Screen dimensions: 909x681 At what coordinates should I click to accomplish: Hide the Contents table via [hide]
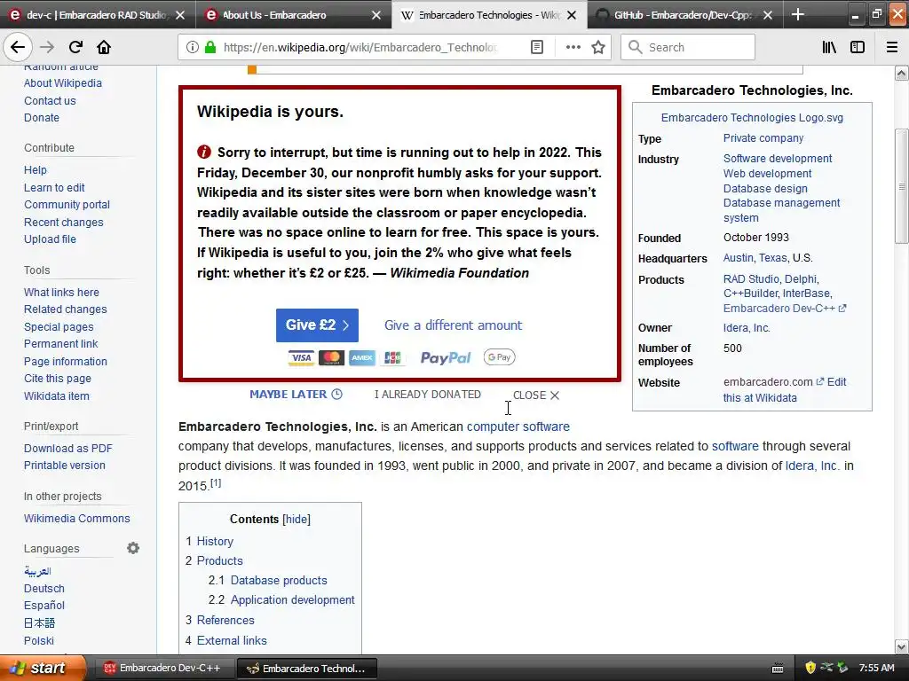coord(296,519)
